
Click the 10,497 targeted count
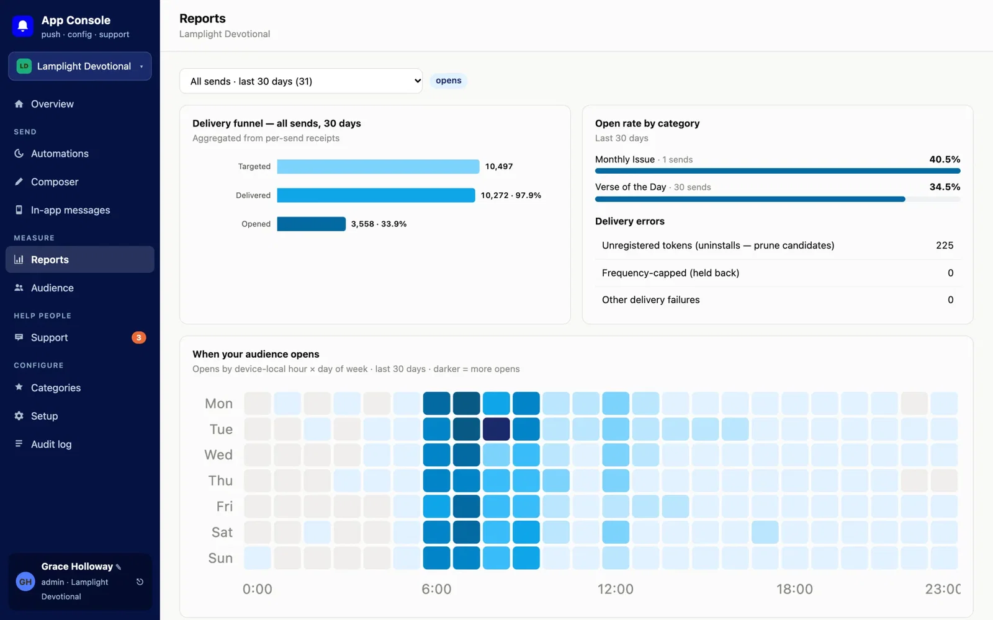(x=499, y=166)
